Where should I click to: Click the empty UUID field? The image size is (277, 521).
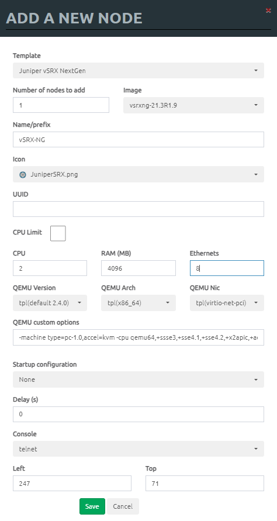coord(138,209)
